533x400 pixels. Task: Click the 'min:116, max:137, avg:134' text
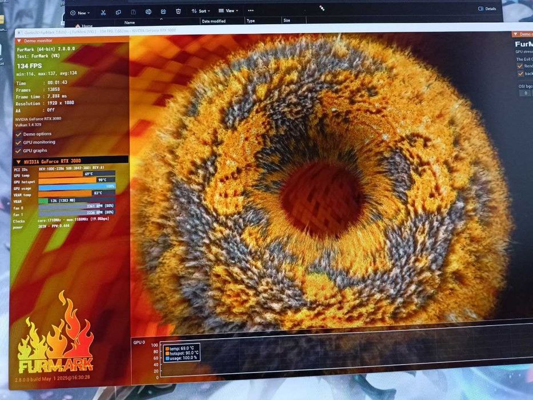pyautogui.click(x=47, y=73)
